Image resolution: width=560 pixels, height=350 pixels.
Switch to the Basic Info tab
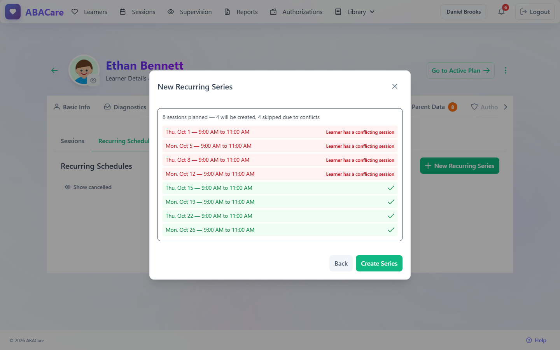pos(72,107)
